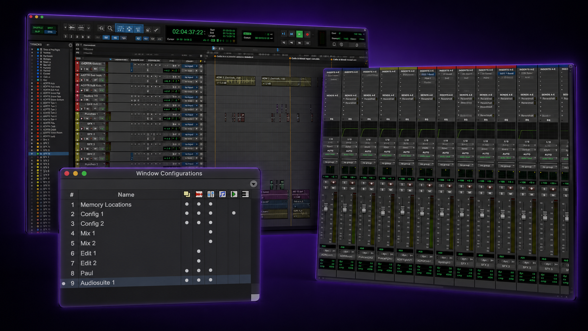588x331 pixels.
Task: Click the dyn button on the SFX 2 mixer strip
Action: tap(484, 261)
